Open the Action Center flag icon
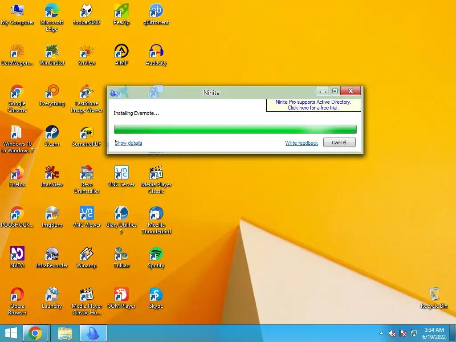 pyautogui.click(x=403, y=333)
